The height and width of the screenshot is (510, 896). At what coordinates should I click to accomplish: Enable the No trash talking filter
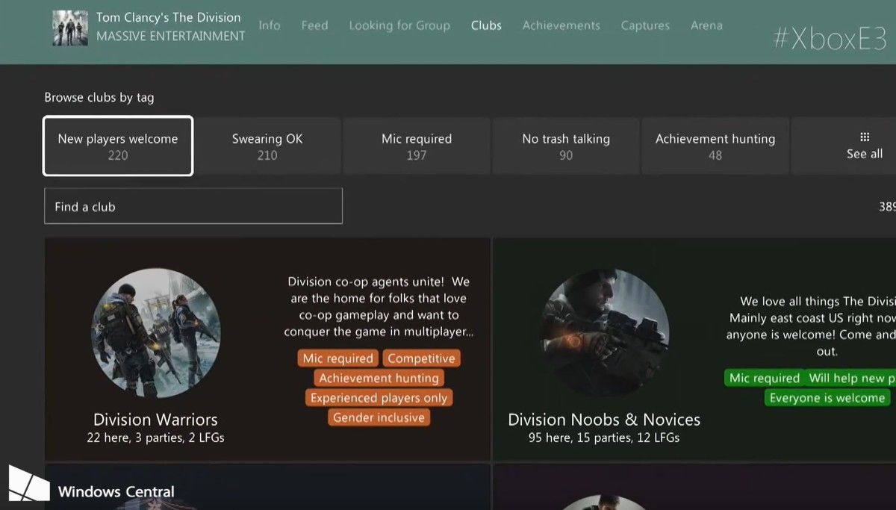point(566,146)
